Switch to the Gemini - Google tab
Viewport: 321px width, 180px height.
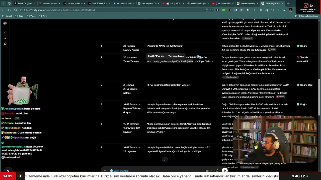click(x=198, y=3)
